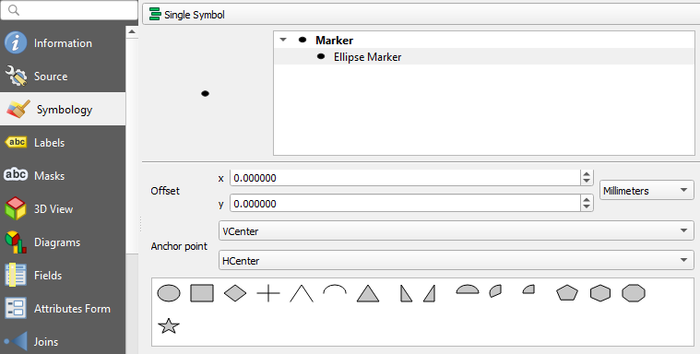
Task: Select the cross shape marker
Action: tap(268, 294)
